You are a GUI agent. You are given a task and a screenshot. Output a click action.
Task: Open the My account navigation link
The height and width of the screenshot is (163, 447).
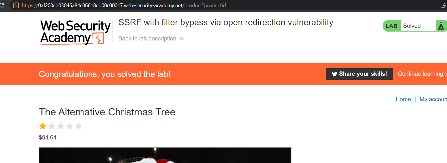[x=433, y=99]
